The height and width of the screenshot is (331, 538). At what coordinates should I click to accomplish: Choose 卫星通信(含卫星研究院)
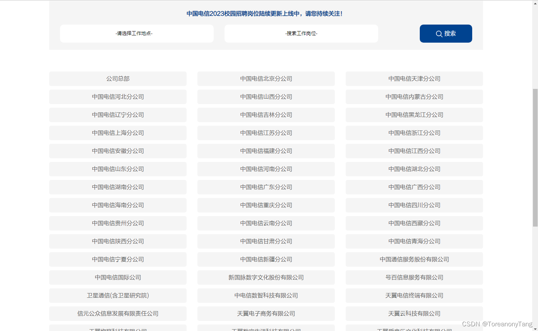pyautogui.click(x=118, y=296)
